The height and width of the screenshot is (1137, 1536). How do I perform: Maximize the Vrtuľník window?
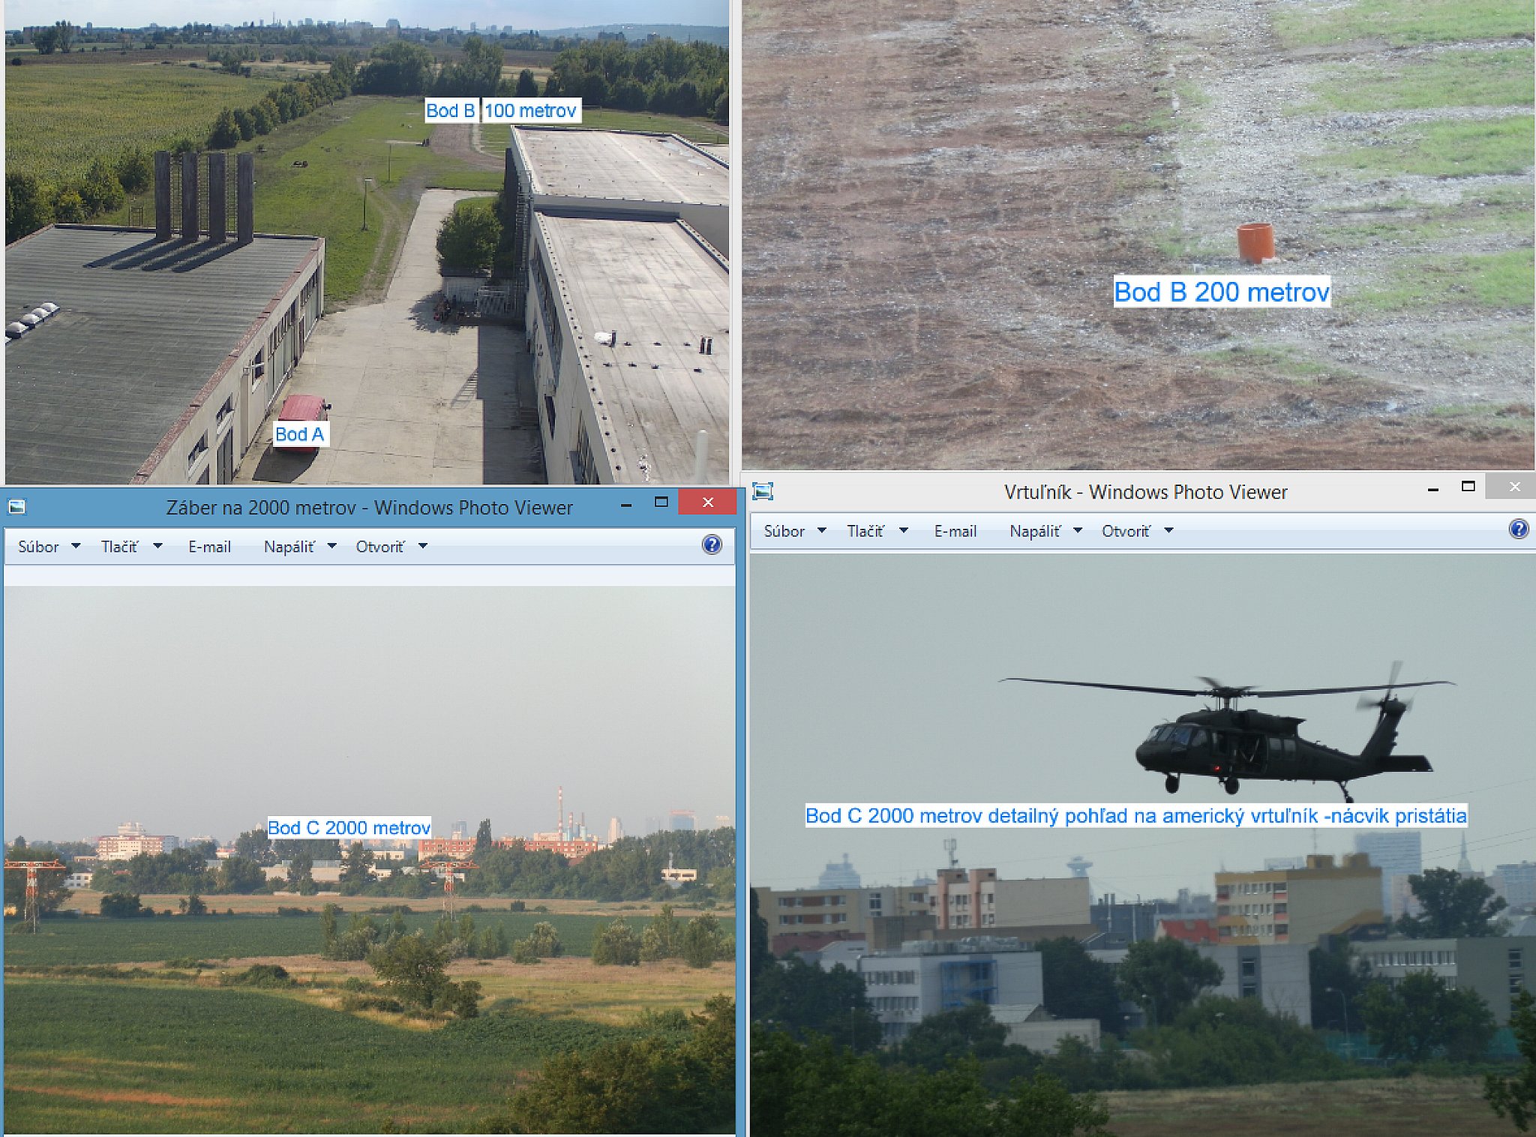pos(1468,487)
